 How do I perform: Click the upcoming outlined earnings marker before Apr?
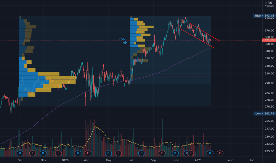coord(220,153)
